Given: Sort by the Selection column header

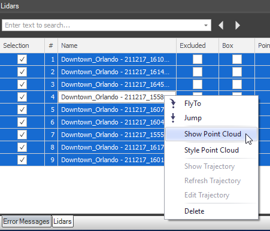Looking at the screenshot, I should tap(22, 45).
